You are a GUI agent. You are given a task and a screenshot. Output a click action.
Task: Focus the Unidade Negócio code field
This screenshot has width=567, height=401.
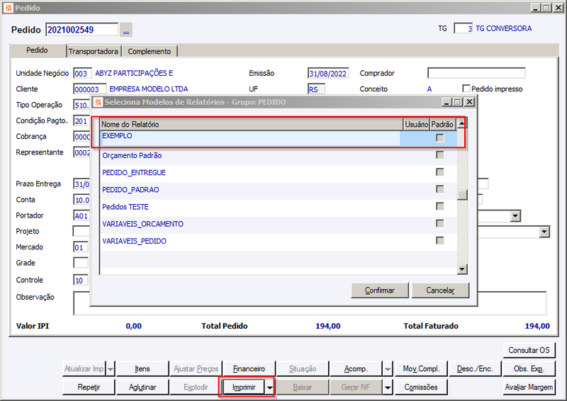(82, 74)
